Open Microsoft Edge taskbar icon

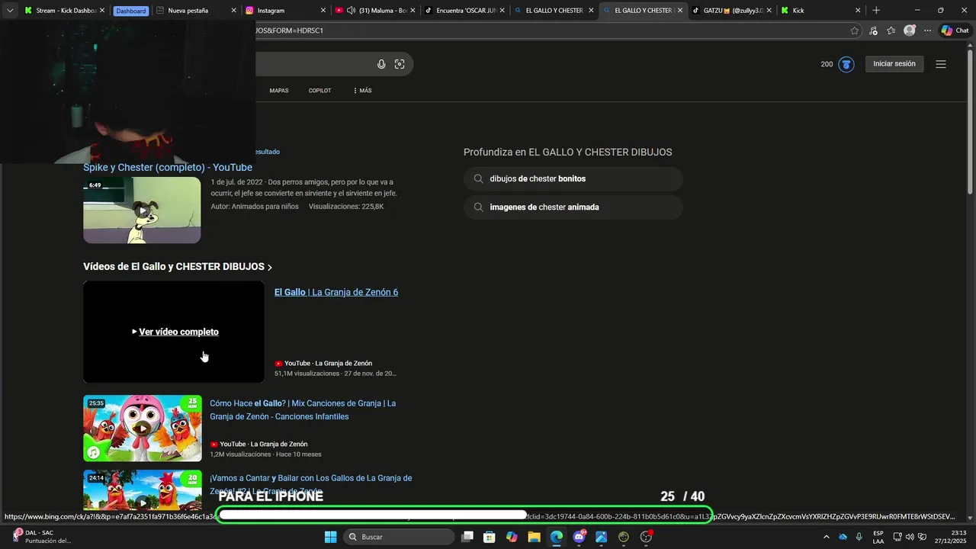coord(557,537)
